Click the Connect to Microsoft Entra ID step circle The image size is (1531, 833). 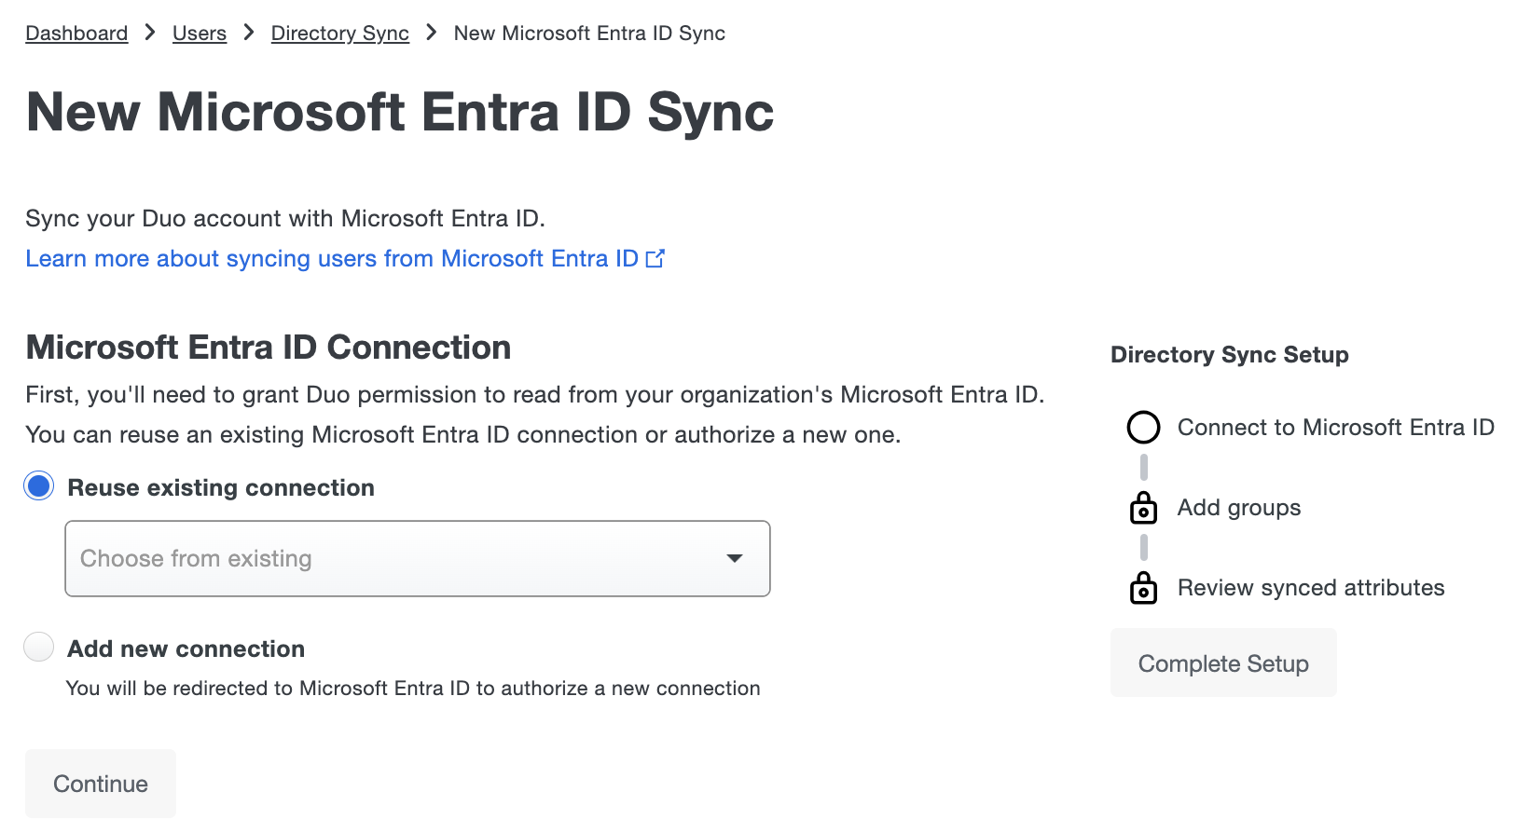click(x=1144, y=428)
